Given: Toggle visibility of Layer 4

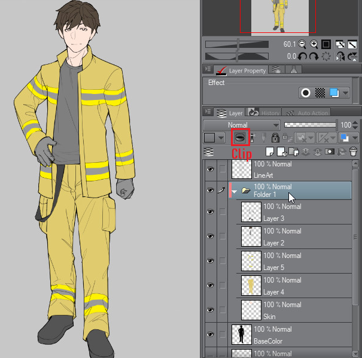Looking at the screenshot, I should [209, 286].
